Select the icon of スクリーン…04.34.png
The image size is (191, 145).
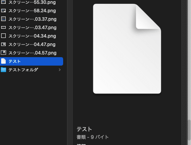[x=3, y=36]
